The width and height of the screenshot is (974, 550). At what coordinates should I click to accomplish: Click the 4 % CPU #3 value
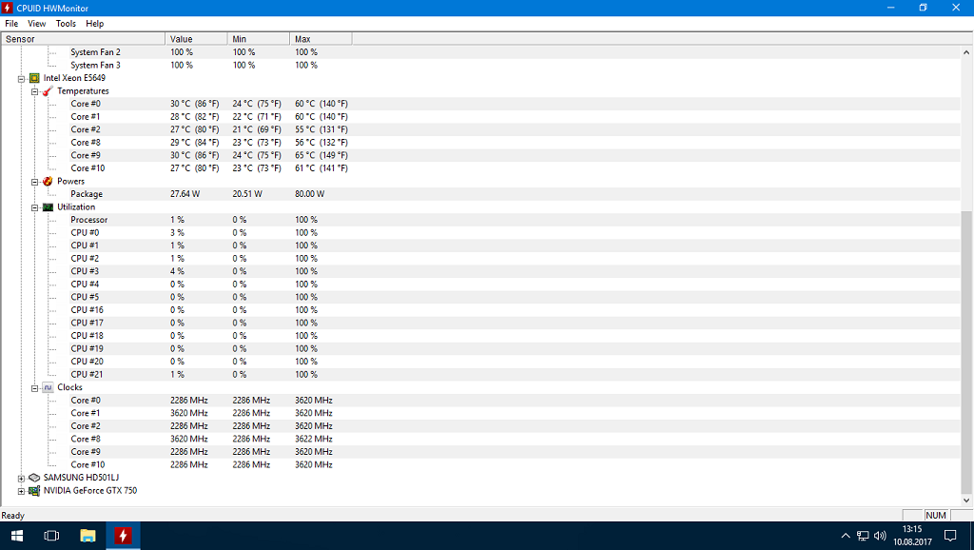177,271
